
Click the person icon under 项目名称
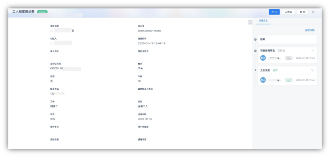[51, 31]
